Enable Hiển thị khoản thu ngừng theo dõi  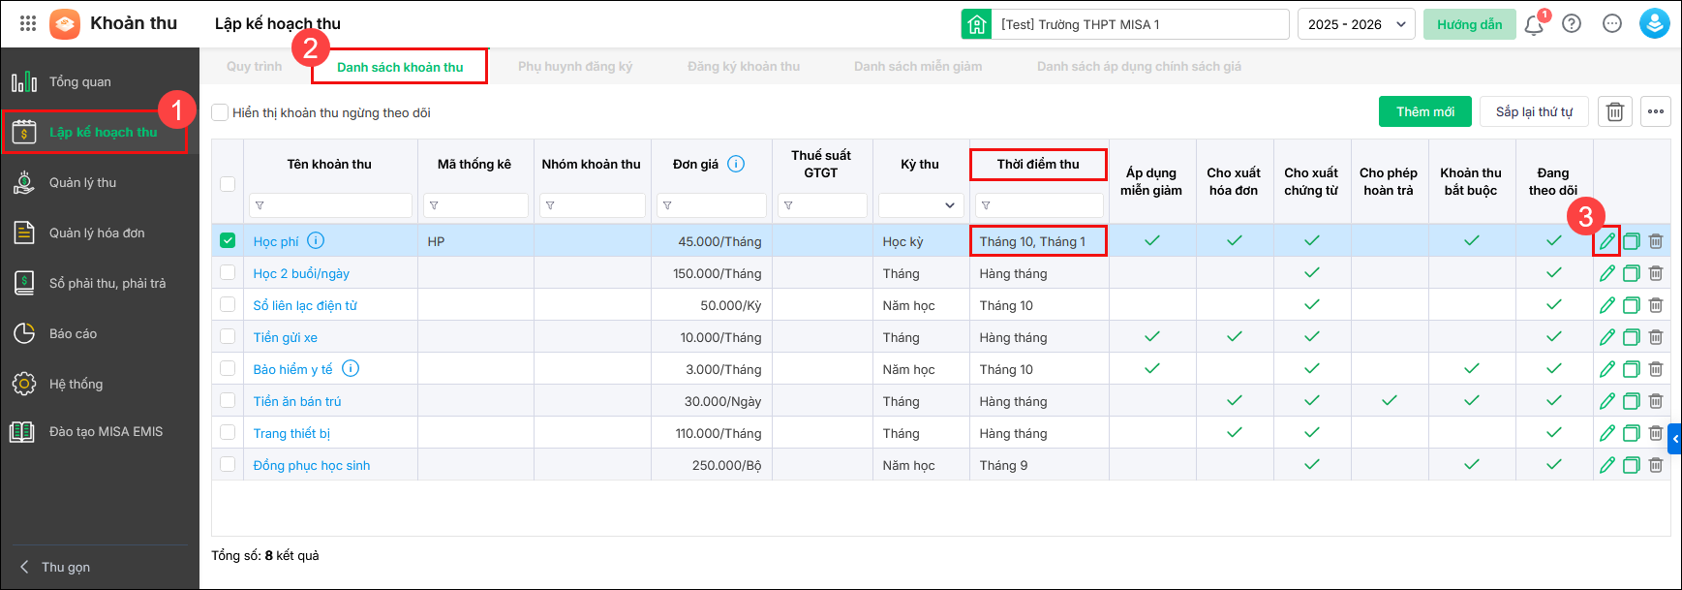pyautogui.click(x=221, y=112)
